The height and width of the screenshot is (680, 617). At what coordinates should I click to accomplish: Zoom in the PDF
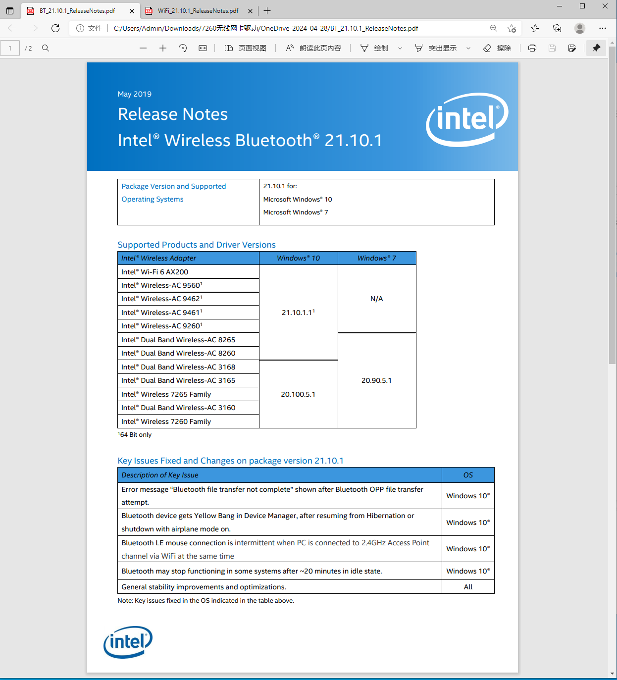[163, 48]
